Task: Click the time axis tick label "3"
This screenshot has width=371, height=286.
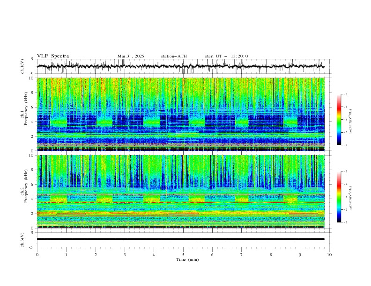Action: (125, 255)
